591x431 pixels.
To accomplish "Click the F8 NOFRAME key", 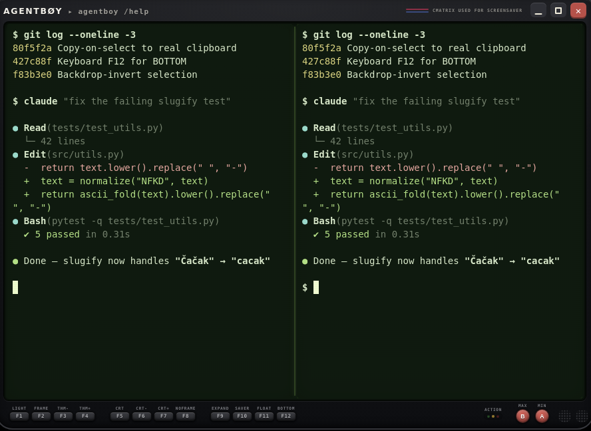I will (x=186, y=416).
